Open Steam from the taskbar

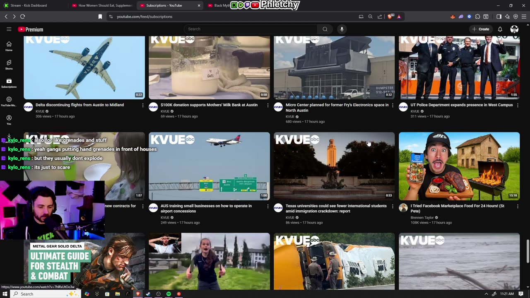(x=148, y=294)
